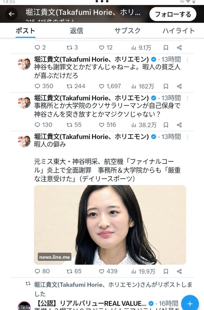204x310 pixels.
Task: Open the ハイライト tab
Action: point(178,31)
